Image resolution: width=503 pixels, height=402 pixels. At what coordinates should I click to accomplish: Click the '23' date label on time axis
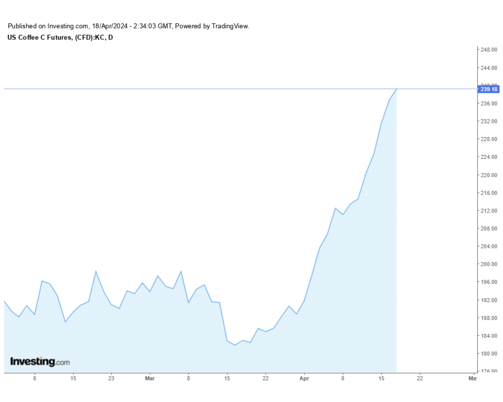111,378
